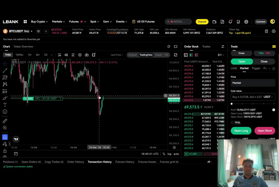Open order book 0.1 precision dropdown
This screenshot has height=187, width=279.
221,55
